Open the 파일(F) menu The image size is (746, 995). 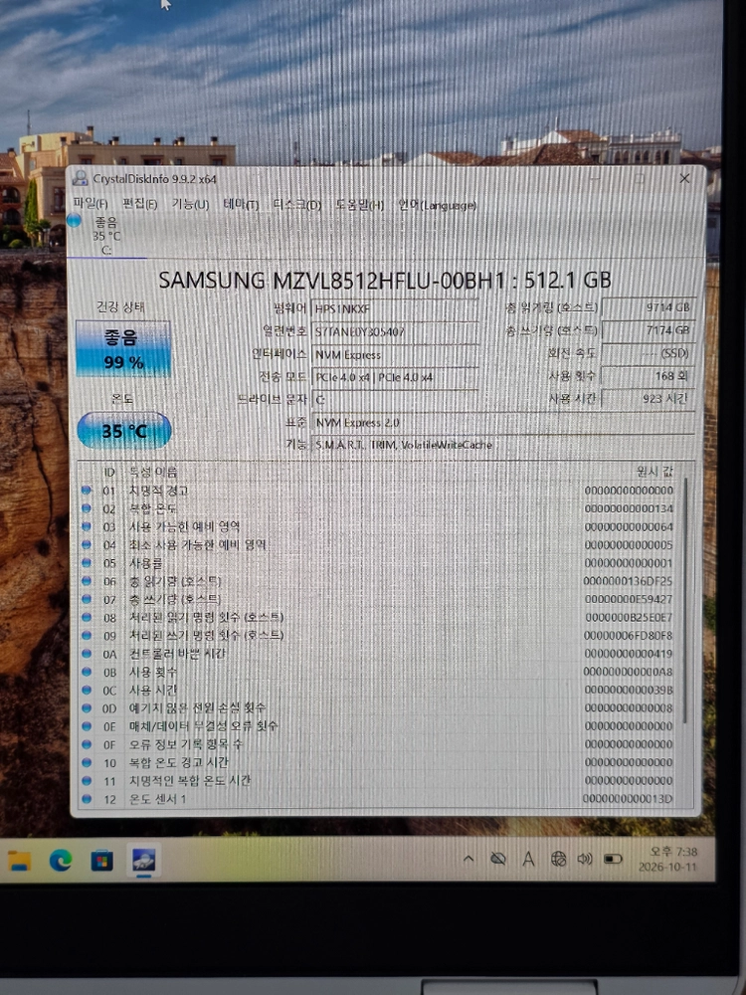[91, 204]
